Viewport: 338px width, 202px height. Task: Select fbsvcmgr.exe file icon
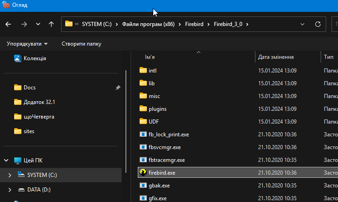tap(143, 147)
